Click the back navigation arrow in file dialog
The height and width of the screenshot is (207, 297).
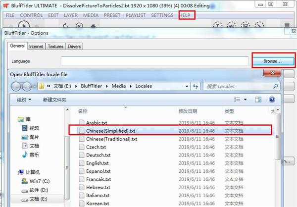(x=16, y=87)
